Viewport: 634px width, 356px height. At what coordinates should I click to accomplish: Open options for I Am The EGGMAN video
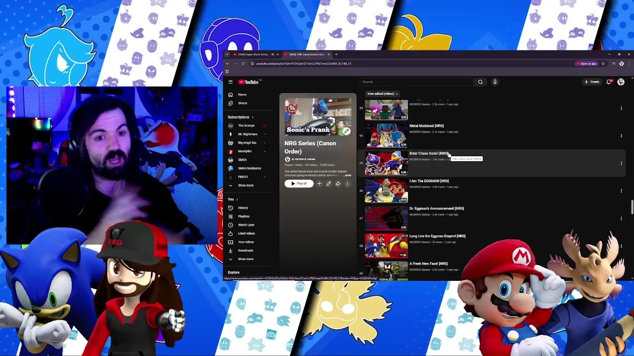pyautogui.click(x=621, y=191)
